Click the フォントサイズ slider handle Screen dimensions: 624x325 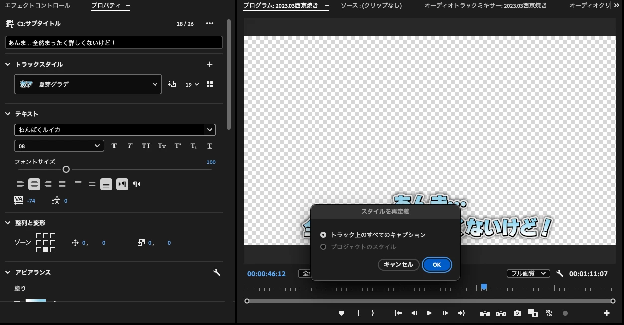[x=66, y=169]
